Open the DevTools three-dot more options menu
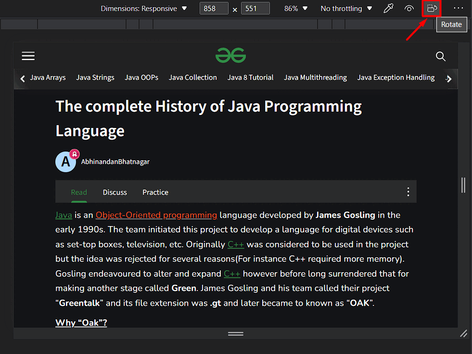 458,9
